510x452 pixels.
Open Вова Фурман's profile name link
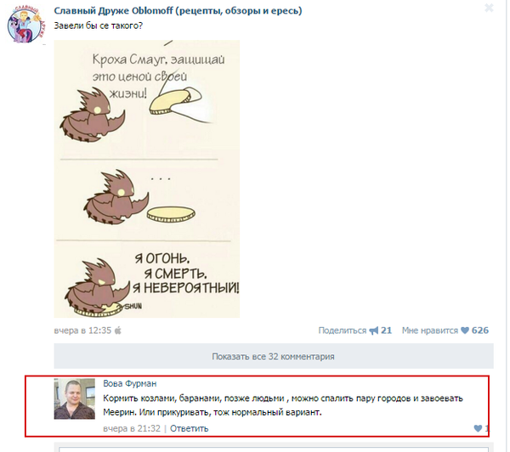pyautogui.click(x=130, y=384)
